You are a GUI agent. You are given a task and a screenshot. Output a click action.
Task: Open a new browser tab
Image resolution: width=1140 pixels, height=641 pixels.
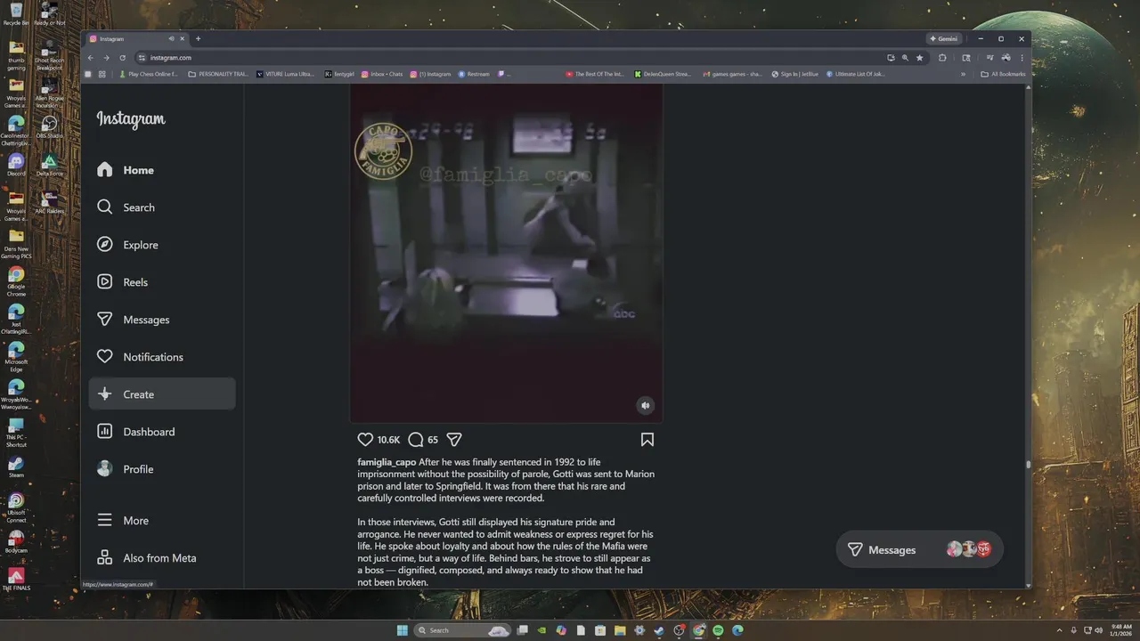198,39
